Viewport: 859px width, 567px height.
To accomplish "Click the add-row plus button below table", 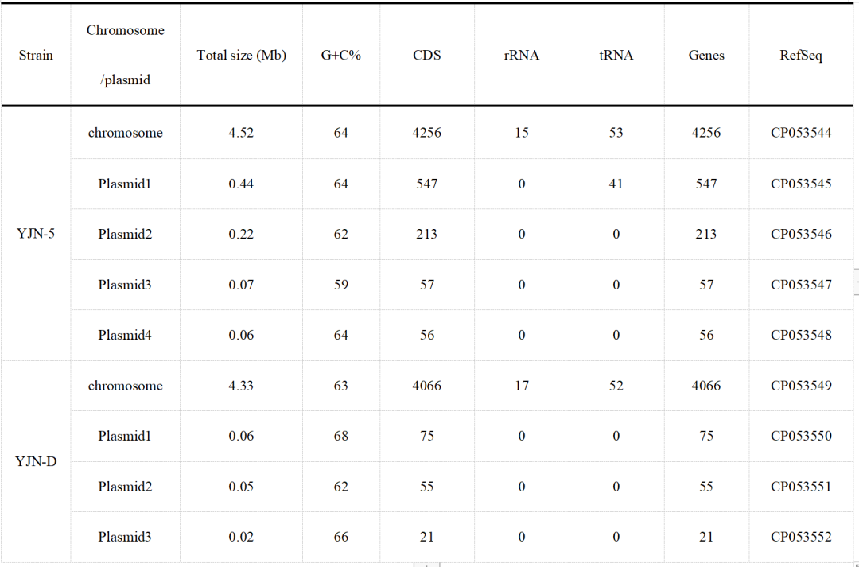I will (x=426, y=565).
